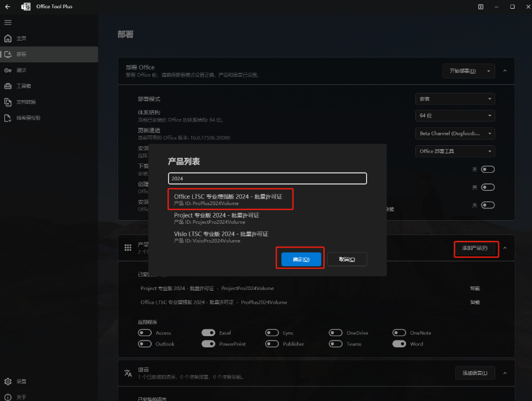
Task: Open the Beta Channel update channel dropdown
Action: pos(455,133)
